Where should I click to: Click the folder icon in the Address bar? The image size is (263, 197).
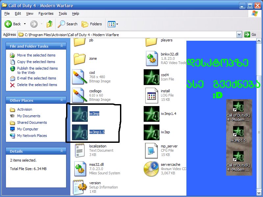tap(21, 35)
